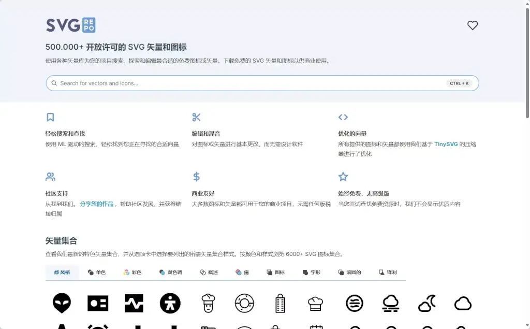The image size is (530, 329).
Task: Click the dollar sign icon above 商业友好
Action: click(x=196, y=177)
